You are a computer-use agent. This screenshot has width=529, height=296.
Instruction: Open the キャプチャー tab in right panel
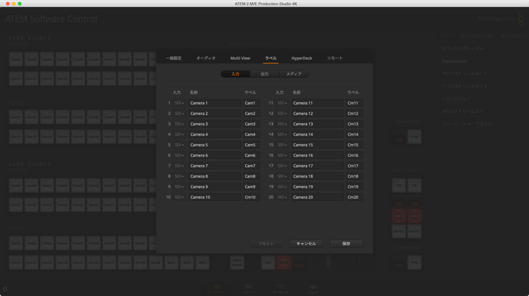[x=512, y=36]
